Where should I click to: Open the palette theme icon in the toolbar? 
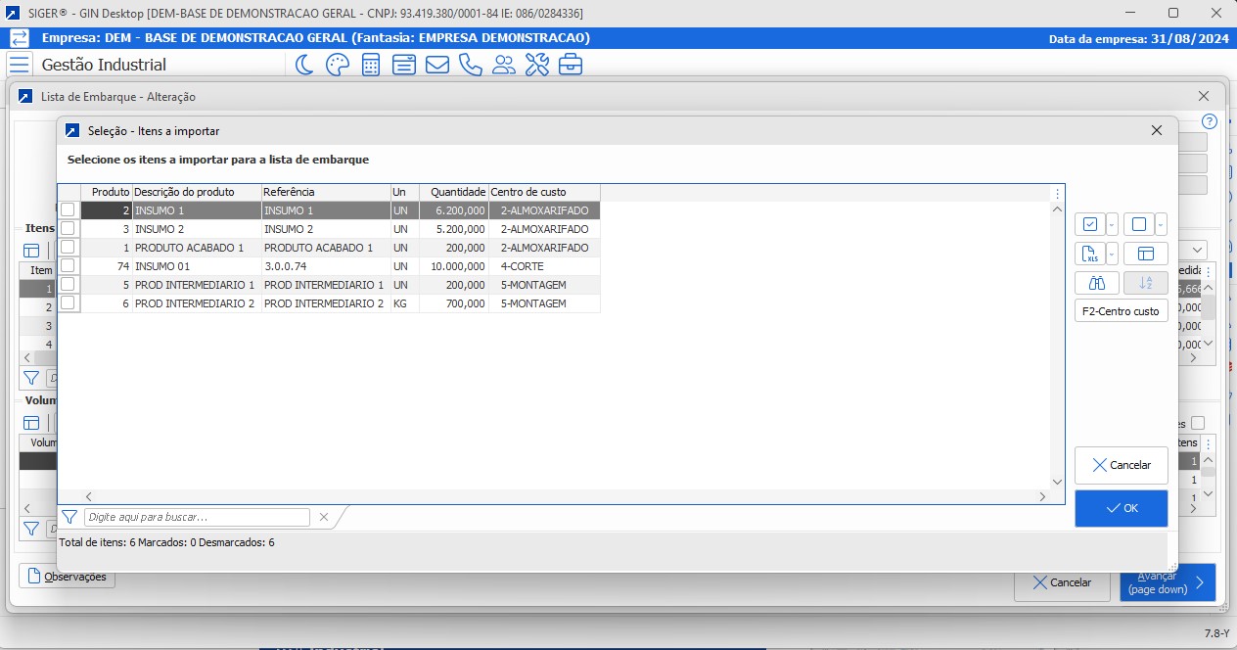(337, 64)
